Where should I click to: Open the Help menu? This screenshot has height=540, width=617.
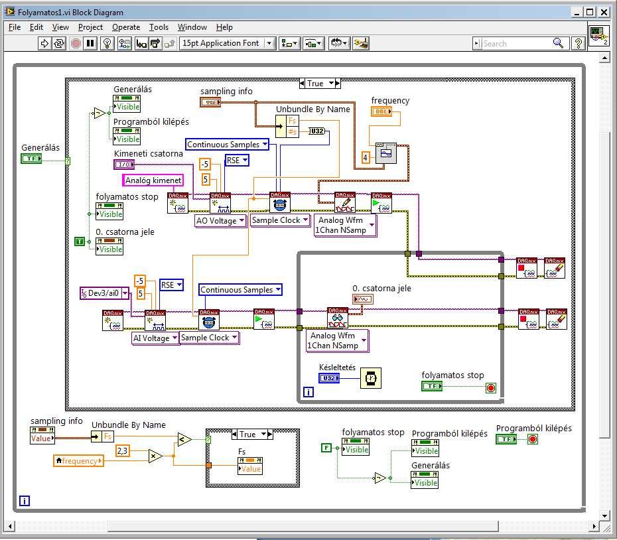point(224,27)
